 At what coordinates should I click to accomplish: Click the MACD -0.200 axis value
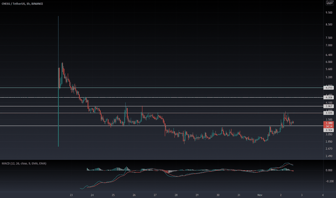[330, 181]
